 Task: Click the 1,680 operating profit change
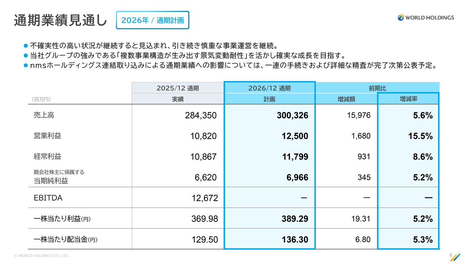click(x=361, y=136)
